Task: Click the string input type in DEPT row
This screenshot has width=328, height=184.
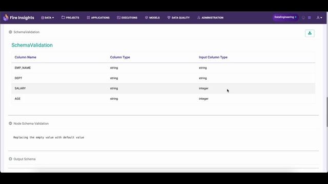Action: 203,78
